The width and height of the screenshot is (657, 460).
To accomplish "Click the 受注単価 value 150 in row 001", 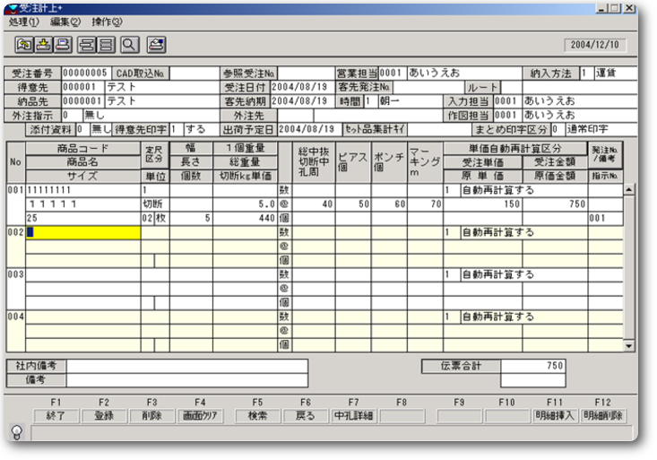I will click(x=512, y=204).
